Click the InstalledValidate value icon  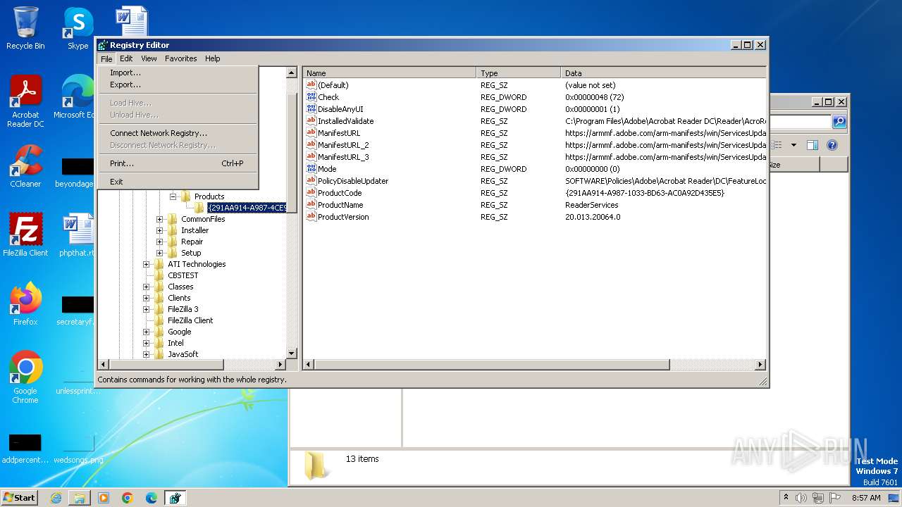pyautogui.click(x=311, y=121)
